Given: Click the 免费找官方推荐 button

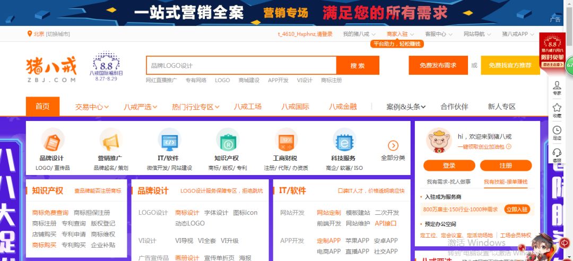Looking at the screenshot, I should click(x=510, y=65).
